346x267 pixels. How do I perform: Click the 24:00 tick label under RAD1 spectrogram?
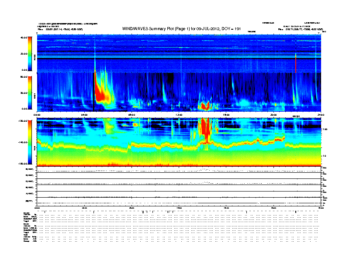click(321, 115)
